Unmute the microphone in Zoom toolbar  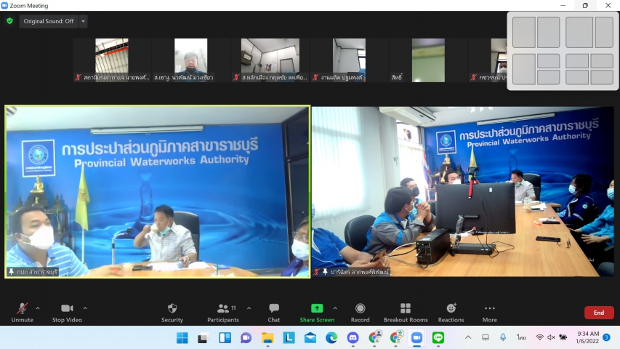pos(22,313)
